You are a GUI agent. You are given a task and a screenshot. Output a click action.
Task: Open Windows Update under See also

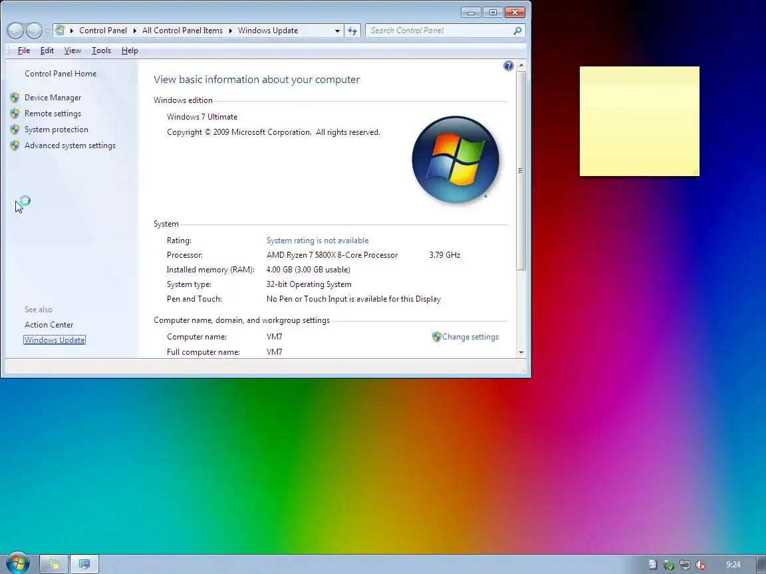55,340
